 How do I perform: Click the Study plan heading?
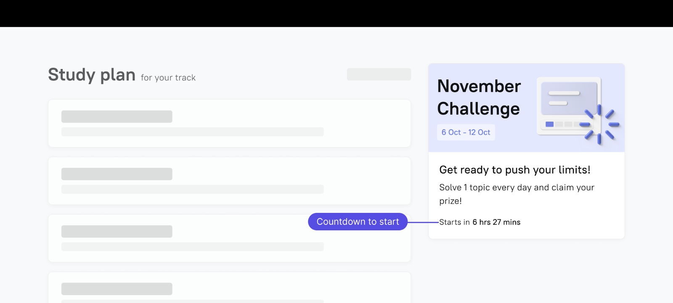[92, 75]
